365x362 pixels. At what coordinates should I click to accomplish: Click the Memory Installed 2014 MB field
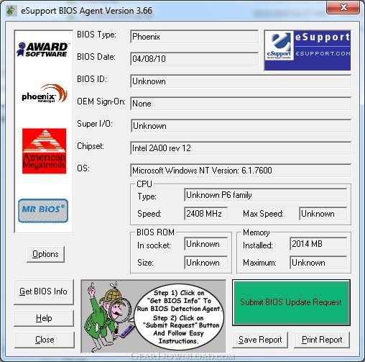click(x=318, y=244)
